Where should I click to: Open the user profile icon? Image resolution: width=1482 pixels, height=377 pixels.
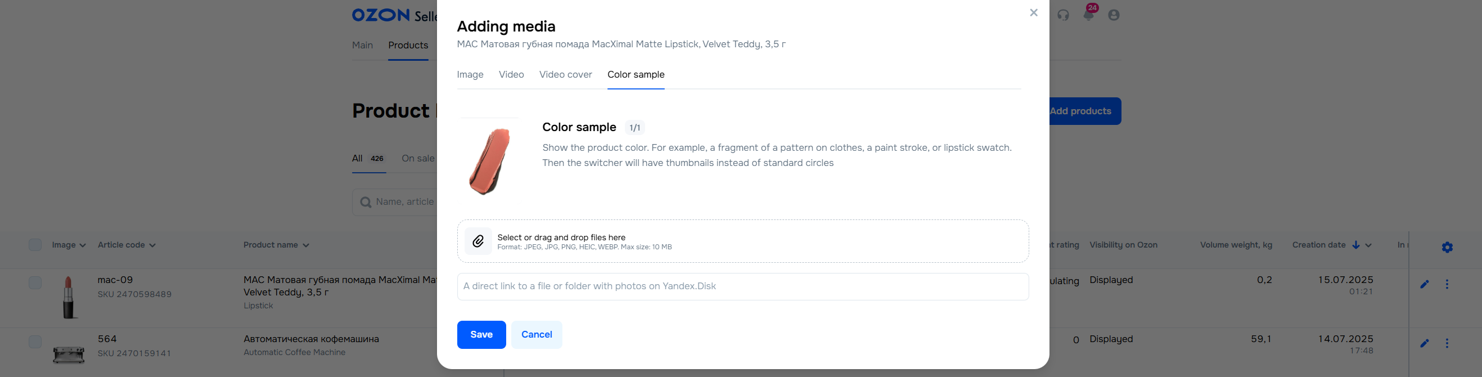pos(1114,15)
